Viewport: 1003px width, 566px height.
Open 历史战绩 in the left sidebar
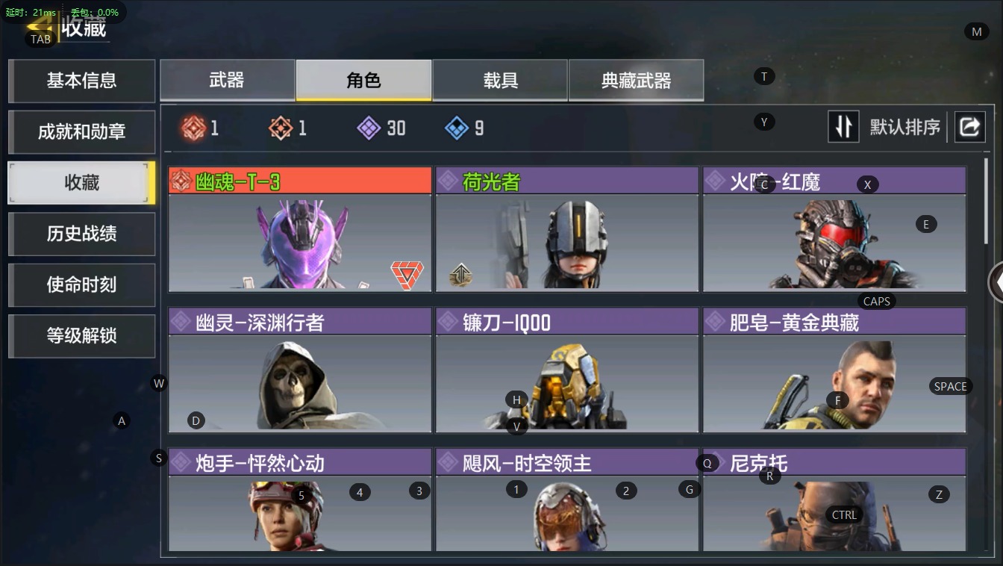point(81,234)
